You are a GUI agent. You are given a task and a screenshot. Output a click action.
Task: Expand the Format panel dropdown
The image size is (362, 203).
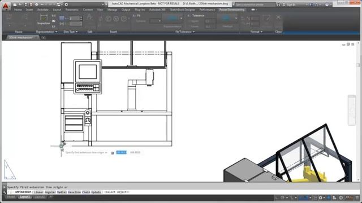[x=256, y=32]
